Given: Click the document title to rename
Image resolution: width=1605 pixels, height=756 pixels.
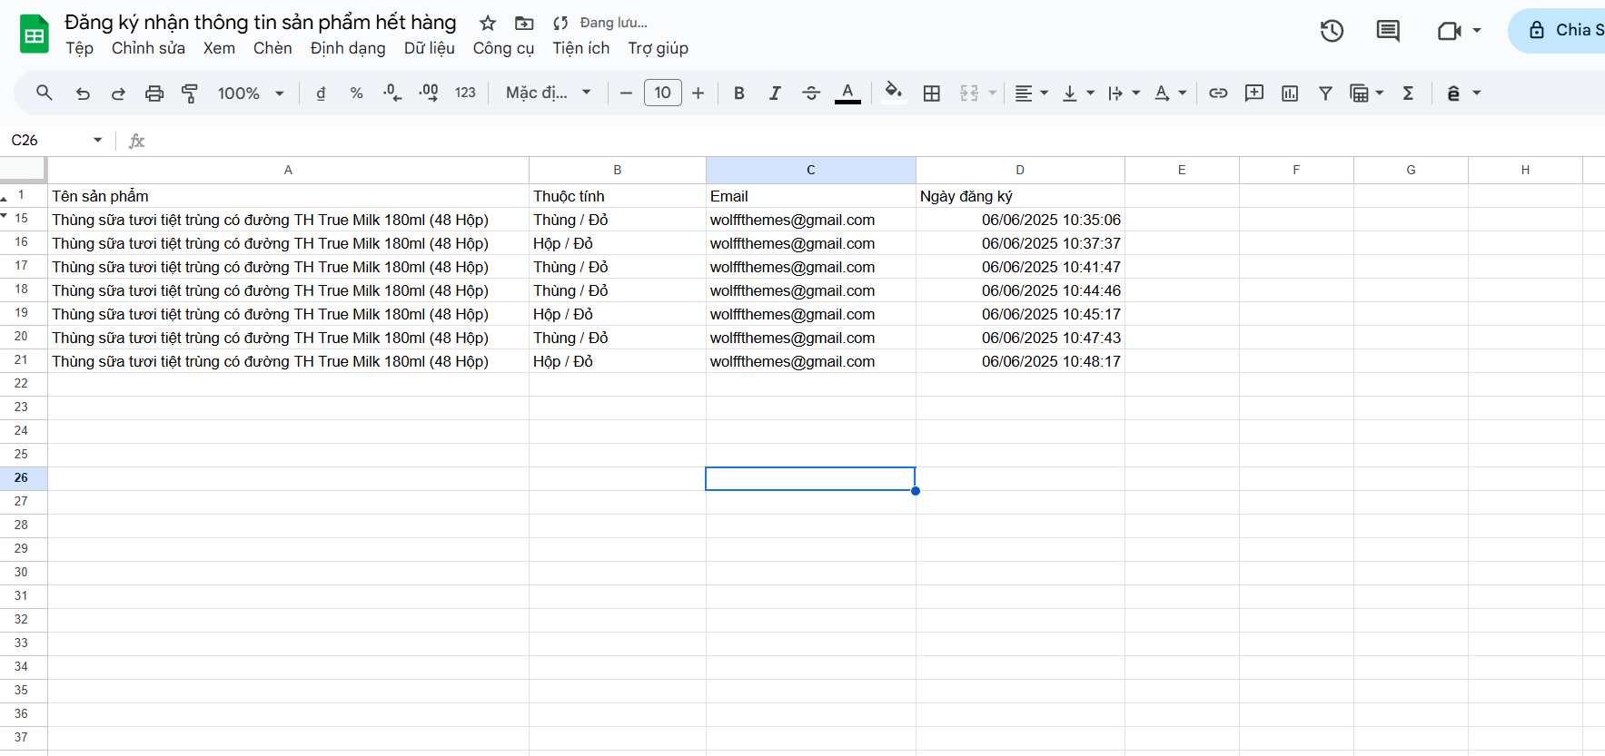Looking at the screenshot, I should [261, 23].
